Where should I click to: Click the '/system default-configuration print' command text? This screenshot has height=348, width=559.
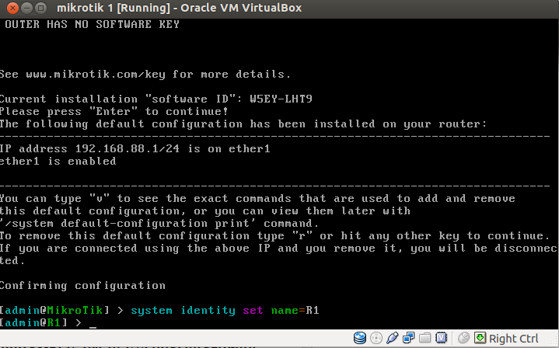coord(128,224)
